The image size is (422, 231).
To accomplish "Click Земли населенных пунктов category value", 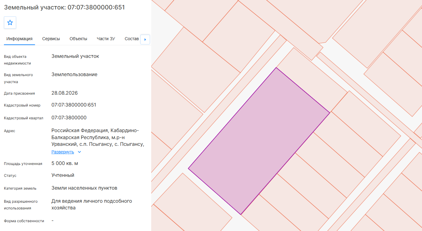I will tap(84, 188).
